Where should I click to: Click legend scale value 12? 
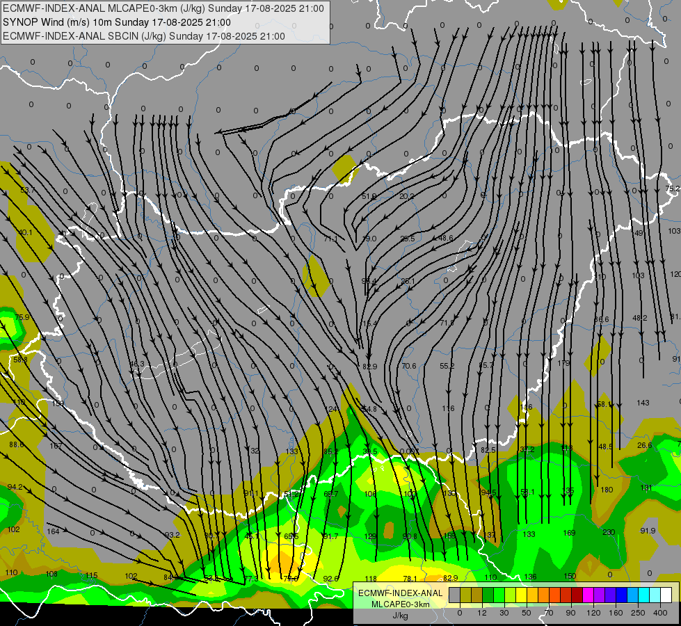[x=481, y=613]
